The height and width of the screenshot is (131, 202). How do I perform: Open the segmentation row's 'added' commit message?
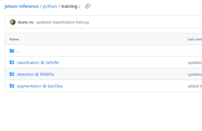(x=195, y=86)
